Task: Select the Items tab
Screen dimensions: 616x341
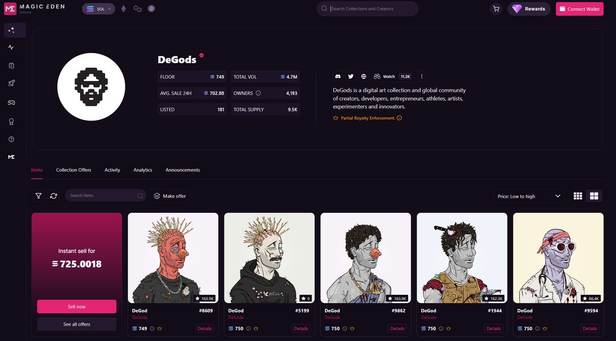Action: [37, 170]
